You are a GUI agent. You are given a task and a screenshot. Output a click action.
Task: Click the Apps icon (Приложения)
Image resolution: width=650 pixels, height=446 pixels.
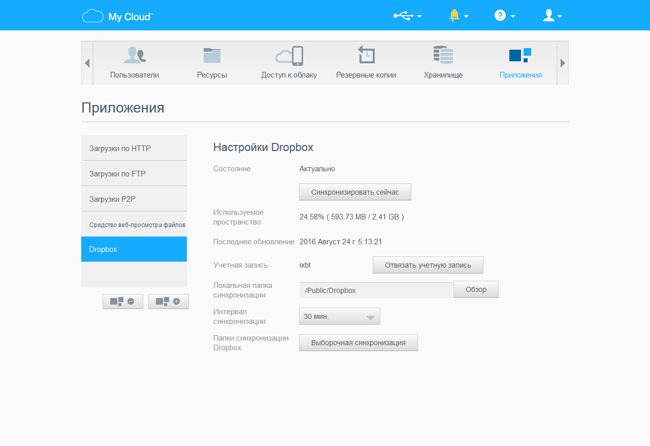pos(521,55)
